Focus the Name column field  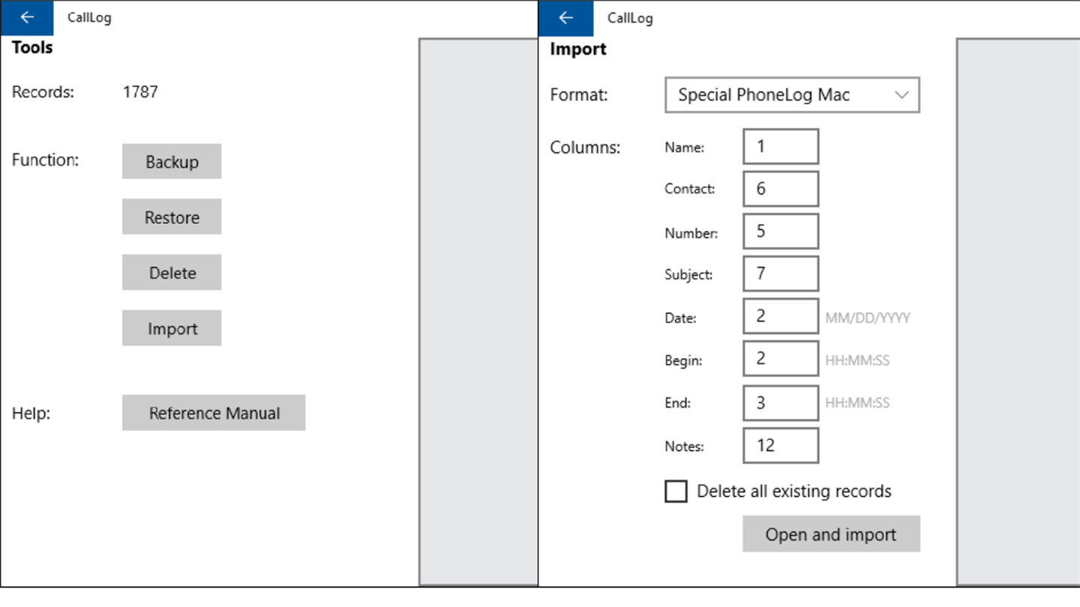tap(780, 146)
